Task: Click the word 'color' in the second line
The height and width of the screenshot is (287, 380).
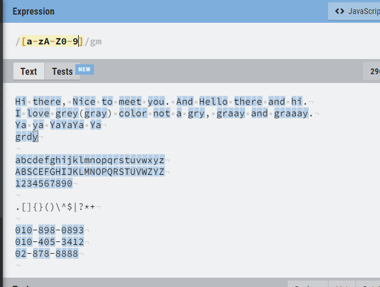Action: pyautogui.click(x=133, y=113)
